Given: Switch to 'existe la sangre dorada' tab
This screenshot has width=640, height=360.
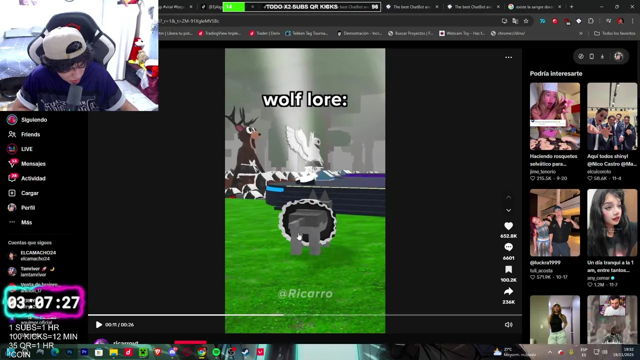Looking at the screenshot, I should click(x=534, y=7).
